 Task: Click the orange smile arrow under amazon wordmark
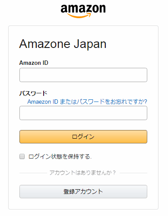pyautogui.click(x=79, y=16)
